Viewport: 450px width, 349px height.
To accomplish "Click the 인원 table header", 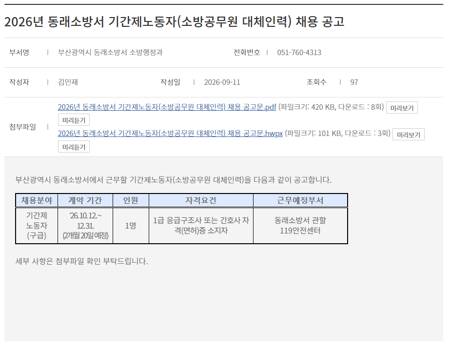I will pos(131,200).
